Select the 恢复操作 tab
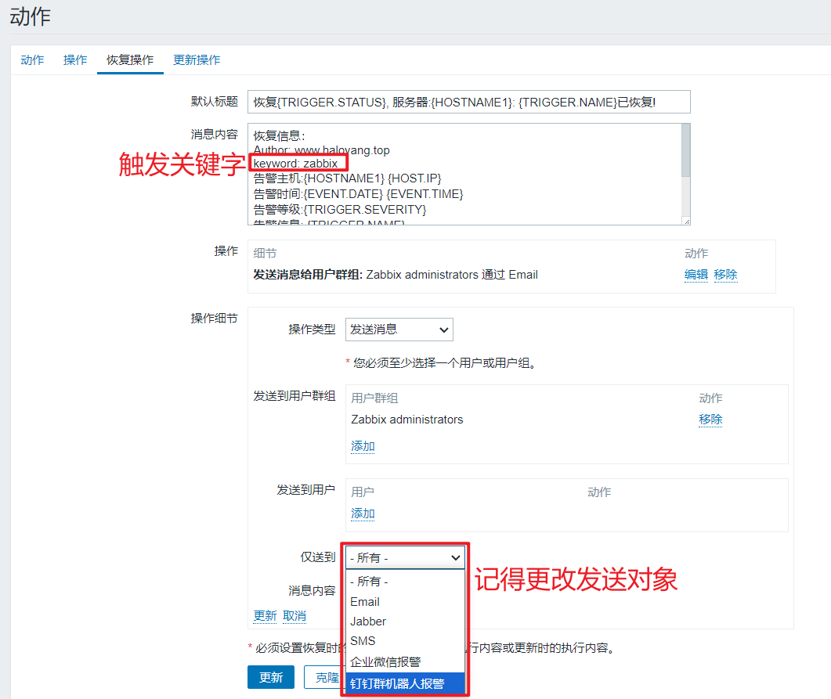Screen dimensions: 831x699 click(130, 59)
